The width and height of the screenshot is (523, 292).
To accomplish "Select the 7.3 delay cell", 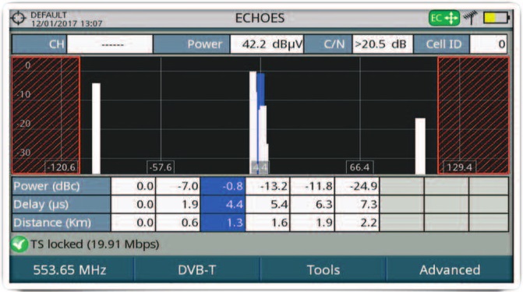I will tap(357, 204).
